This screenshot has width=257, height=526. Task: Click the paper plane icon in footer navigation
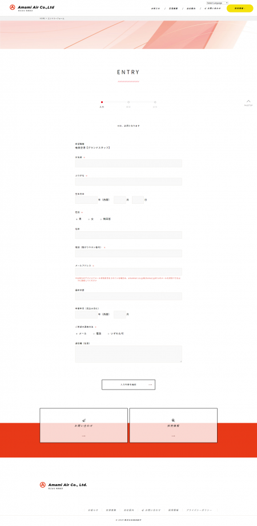143,510
